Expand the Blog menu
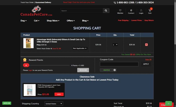 [85, 21]
